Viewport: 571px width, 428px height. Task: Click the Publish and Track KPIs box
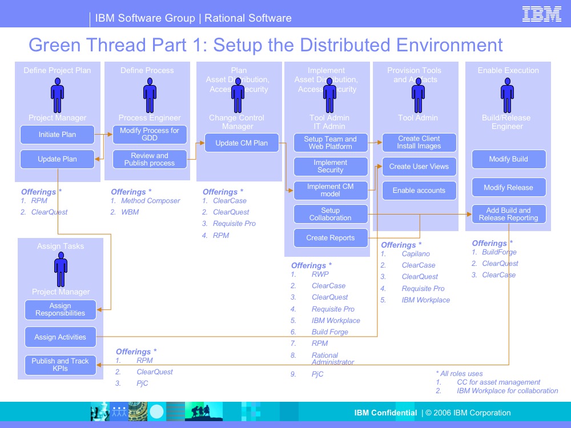click(61, 365)
